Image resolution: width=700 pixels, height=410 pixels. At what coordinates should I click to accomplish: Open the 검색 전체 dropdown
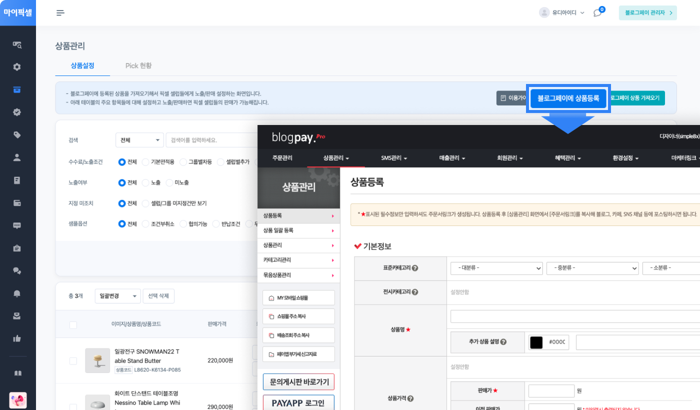139,140
